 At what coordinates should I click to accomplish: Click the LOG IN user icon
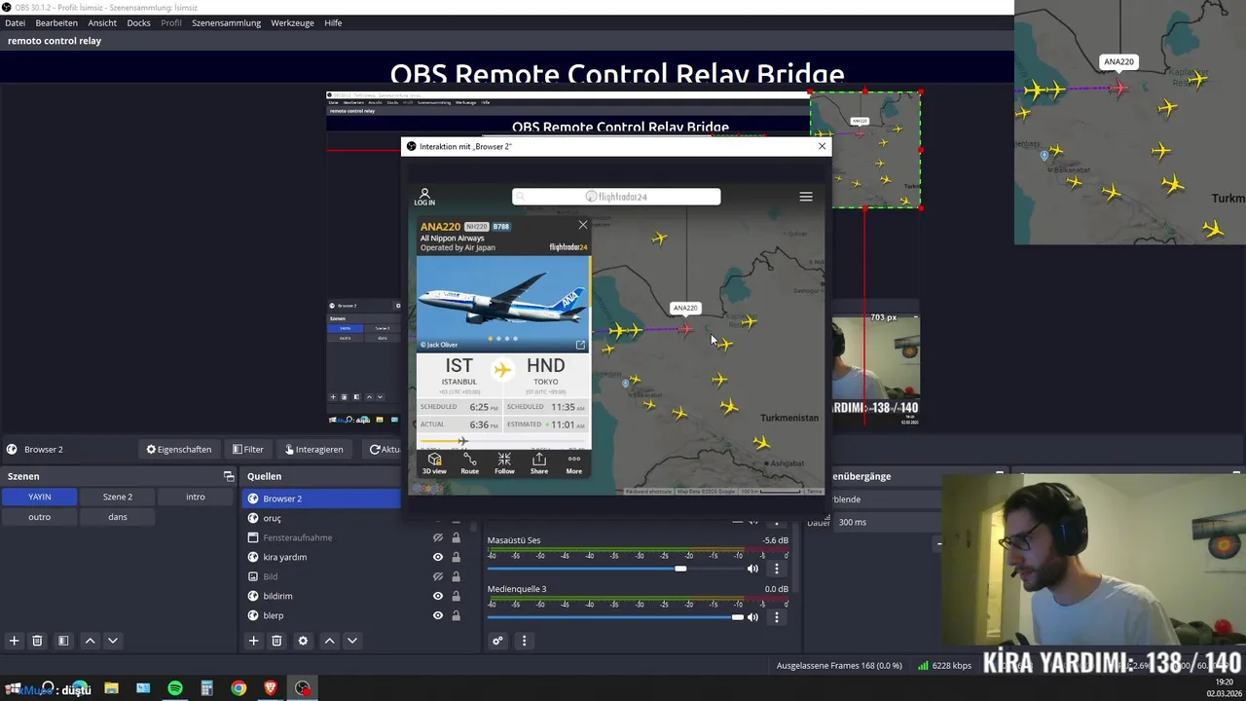424,197
